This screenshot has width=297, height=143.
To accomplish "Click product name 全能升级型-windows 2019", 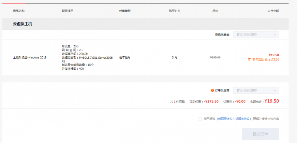I will [30, 57].
